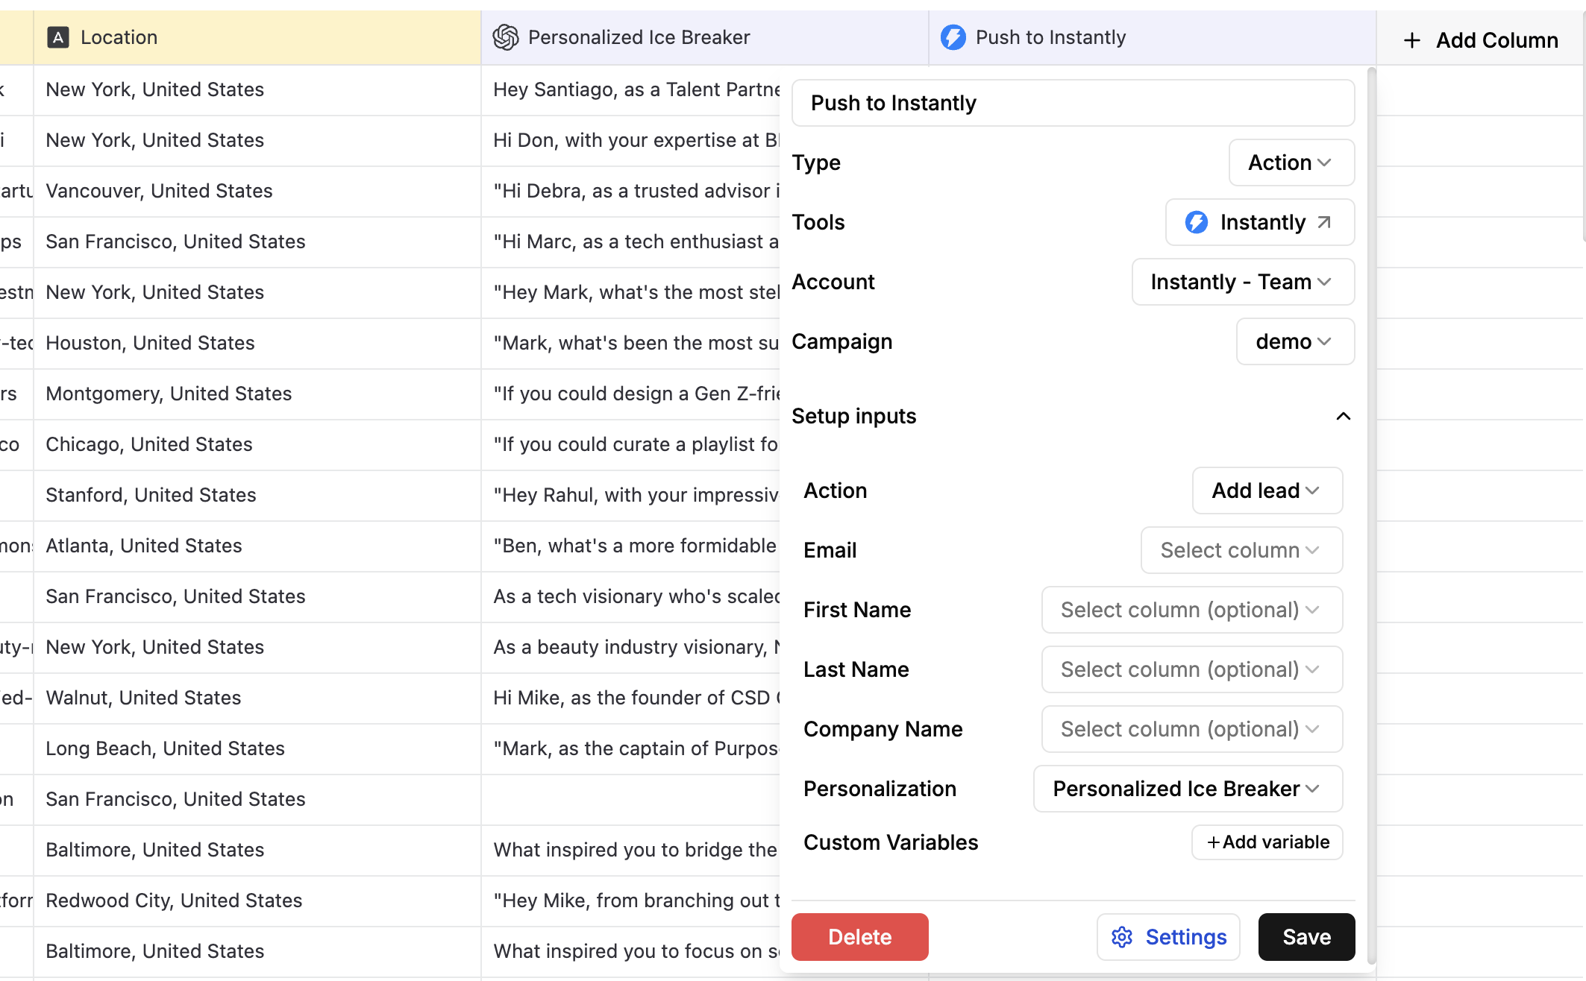Click the cell 'Vancouver, United States'
1586x981 pixels.
(257, 191)
